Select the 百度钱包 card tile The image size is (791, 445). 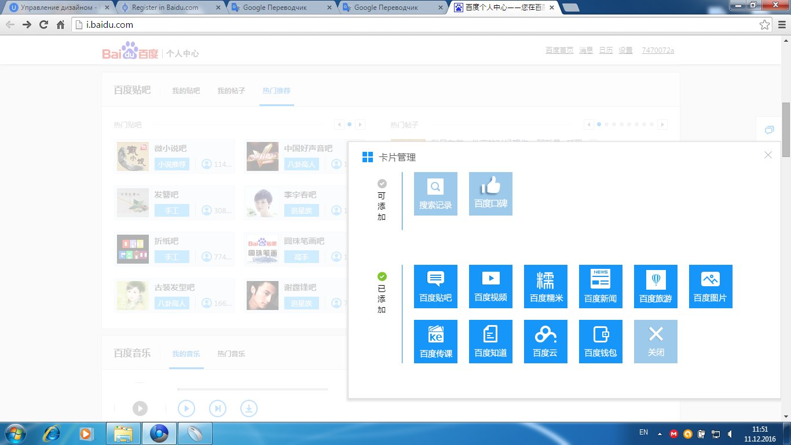(x=600, y=341)
